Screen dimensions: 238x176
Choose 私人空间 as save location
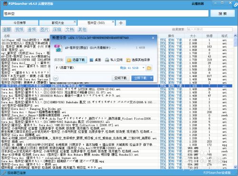pyautogui.click(x=114, y=60)
